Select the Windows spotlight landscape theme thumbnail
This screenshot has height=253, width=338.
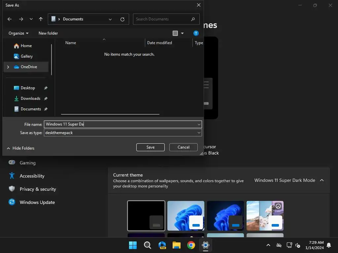point(265,216)
